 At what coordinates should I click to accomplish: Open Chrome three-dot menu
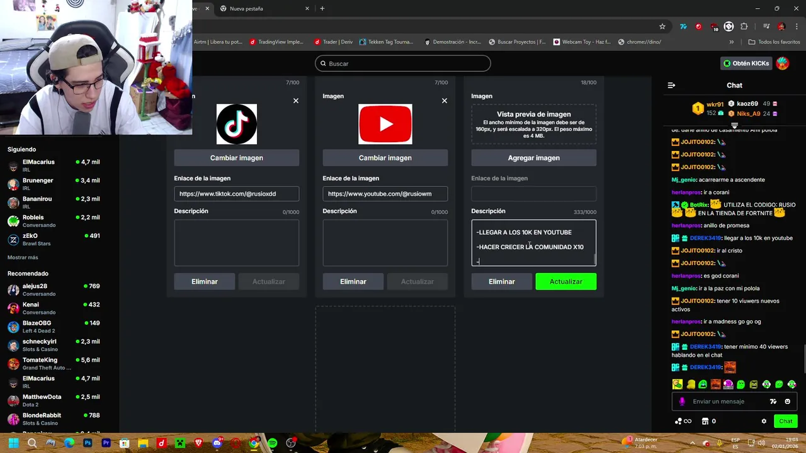tap(796, 26)
